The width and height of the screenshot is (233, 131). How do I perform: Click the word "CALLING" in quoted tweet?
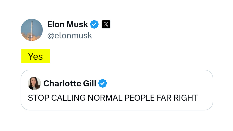(68, 98)
